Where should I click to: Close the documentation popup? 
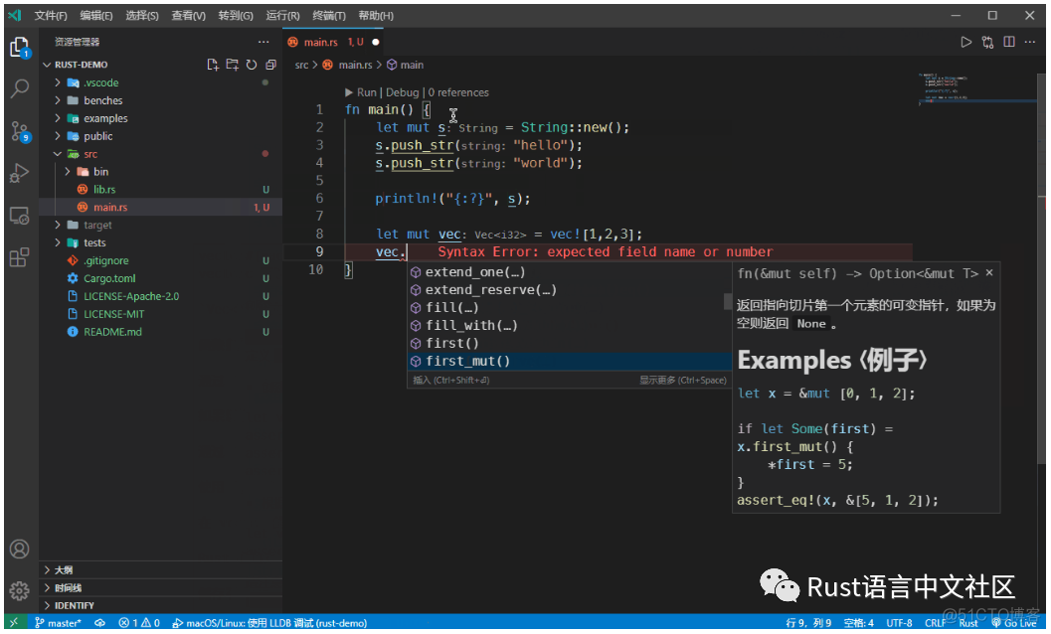(989, 272)
